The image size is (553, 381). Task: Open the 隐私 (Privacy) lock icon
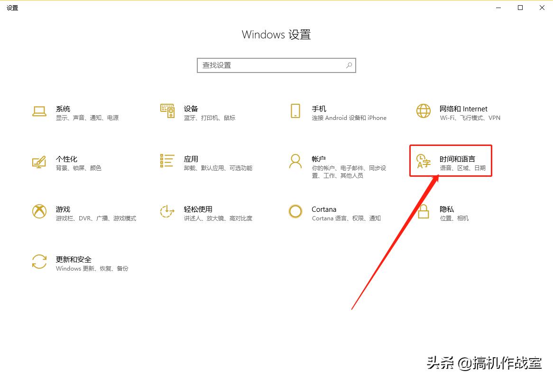pyautogui.click(x=423, y=213)
